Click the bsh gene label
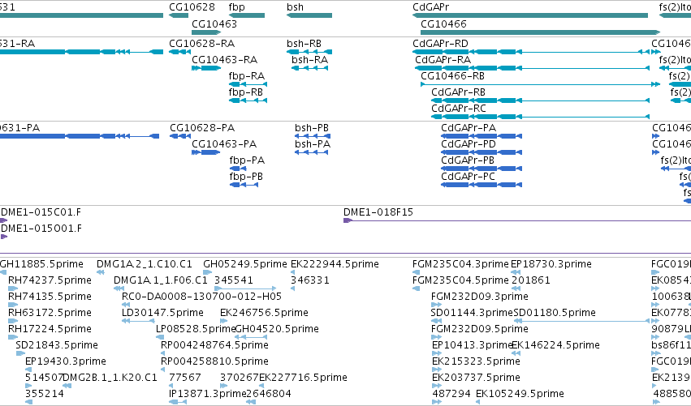691x406 pixels. pyautogui.click(x=295, y=7)
